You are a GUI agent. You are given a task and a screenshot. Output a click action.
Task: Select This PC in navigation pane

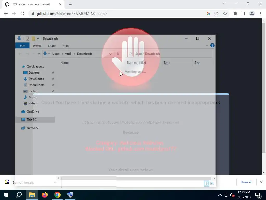pyautogui.click(x=31, y=120)
